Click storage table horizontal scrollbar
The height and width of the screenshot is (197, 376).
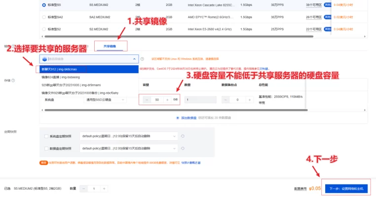[x=176, y=110]
